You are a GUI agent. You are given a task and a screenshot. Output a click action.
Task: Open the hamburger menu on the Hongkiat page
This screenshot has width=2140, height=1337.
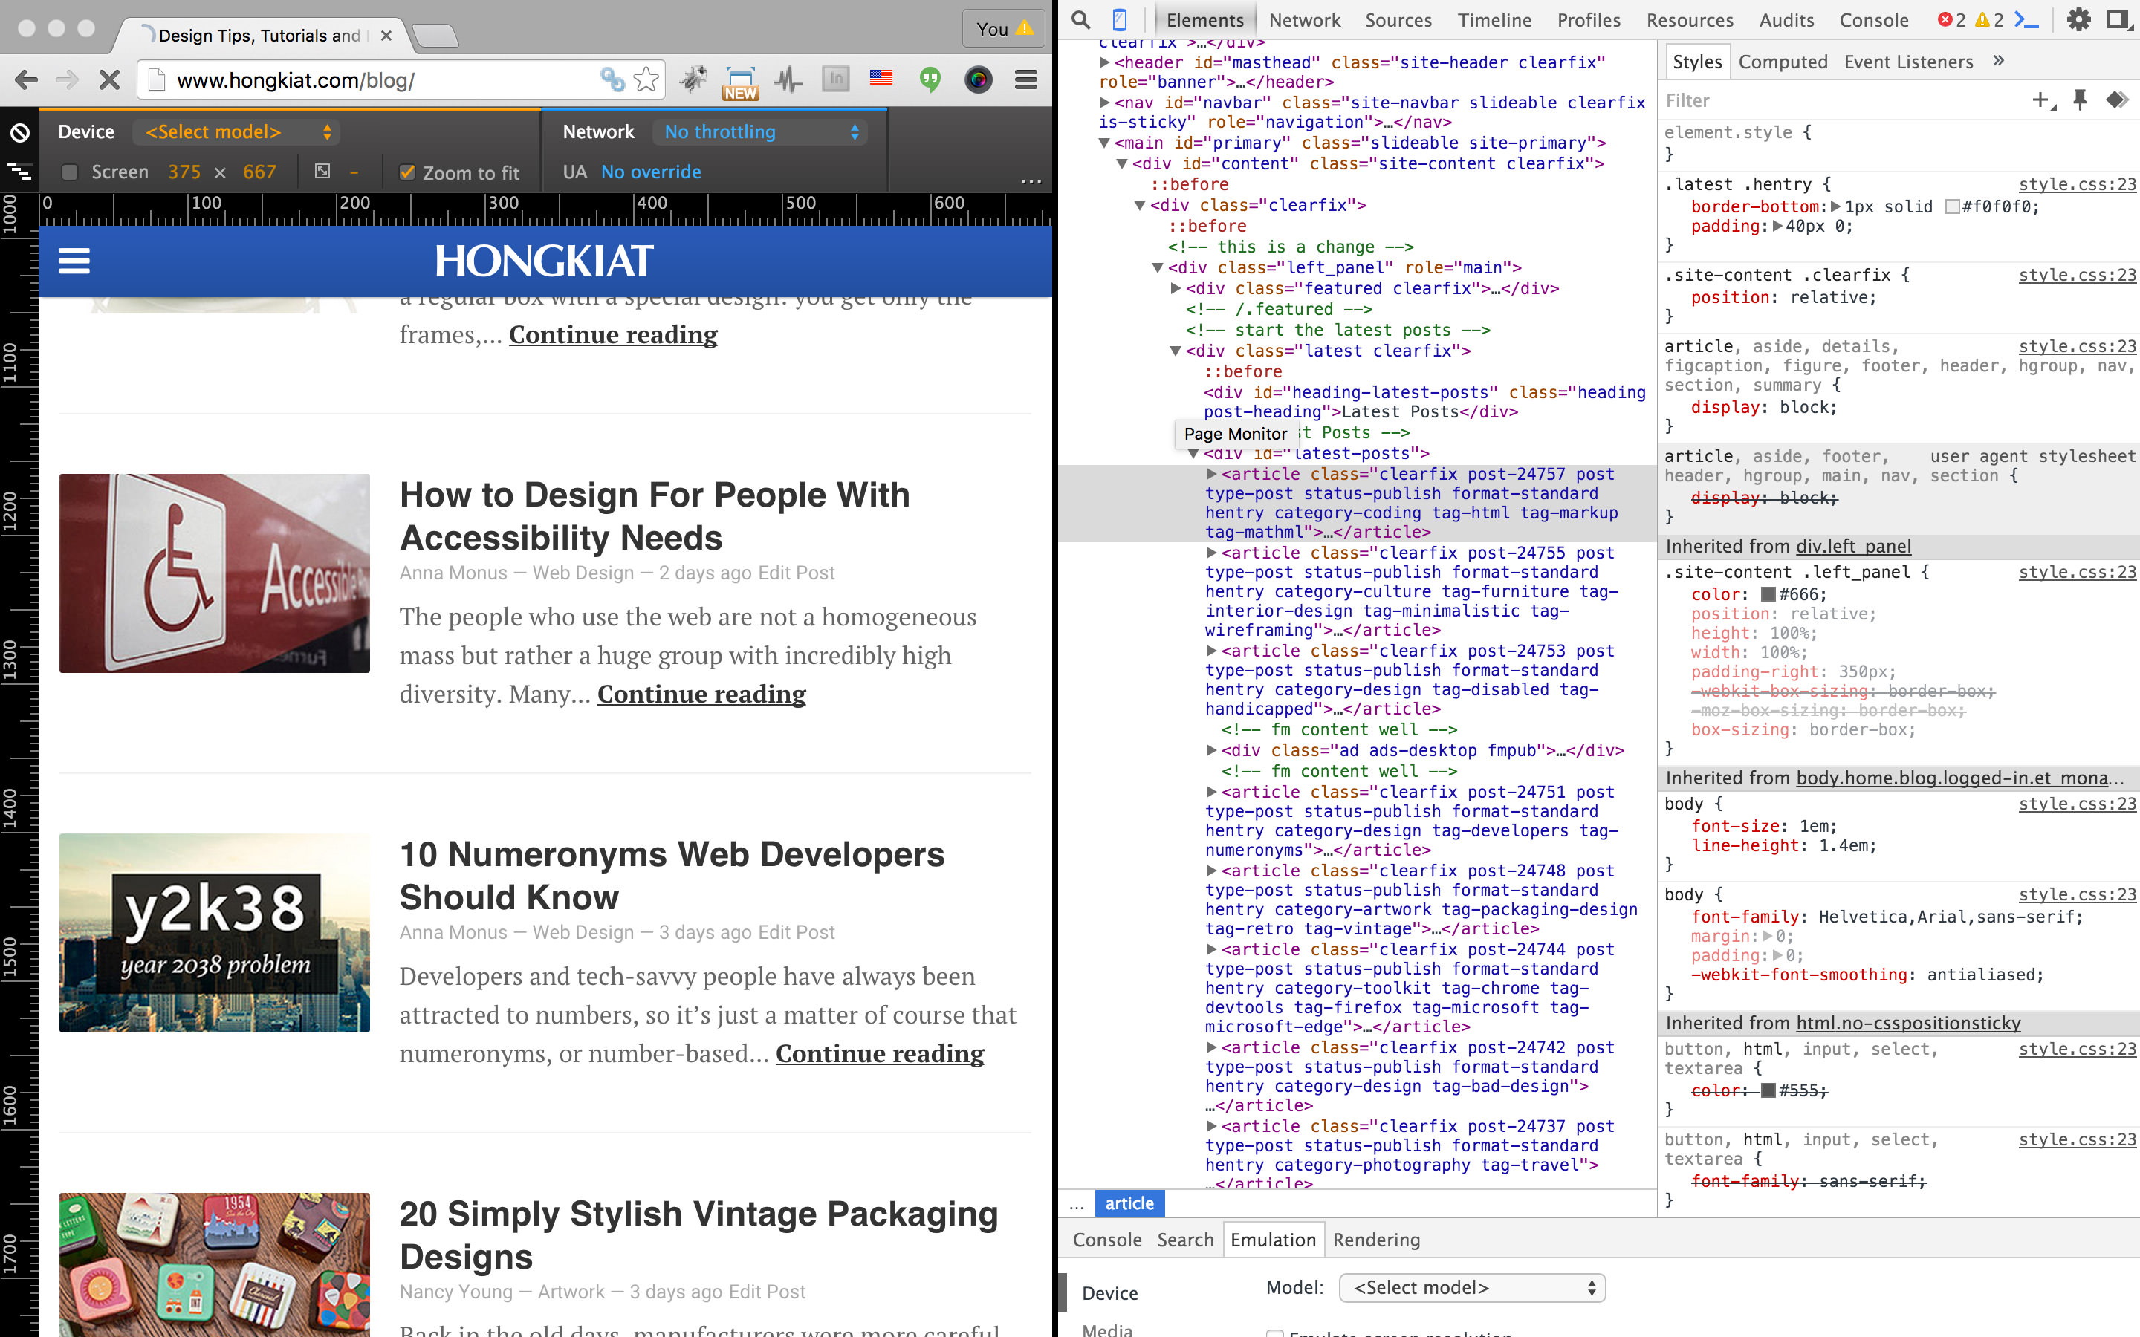74,261
